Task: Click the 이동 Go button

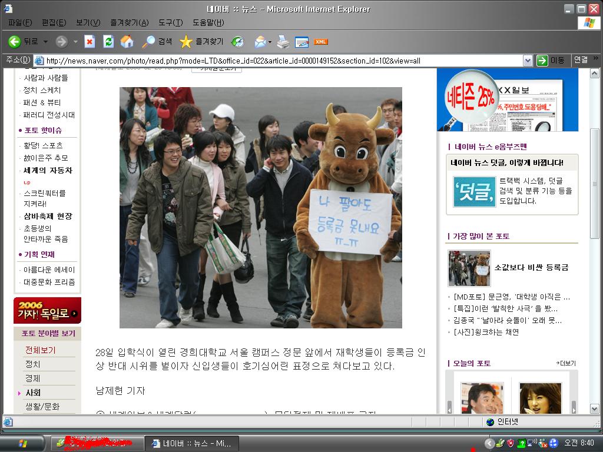Action: coord(551,60)
